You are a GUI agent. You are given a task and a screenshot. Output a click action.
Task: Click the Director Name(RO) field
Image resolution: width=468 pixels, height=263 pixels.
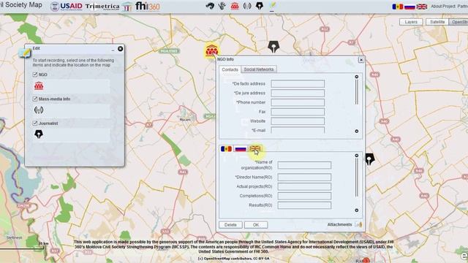coord(304,177)
